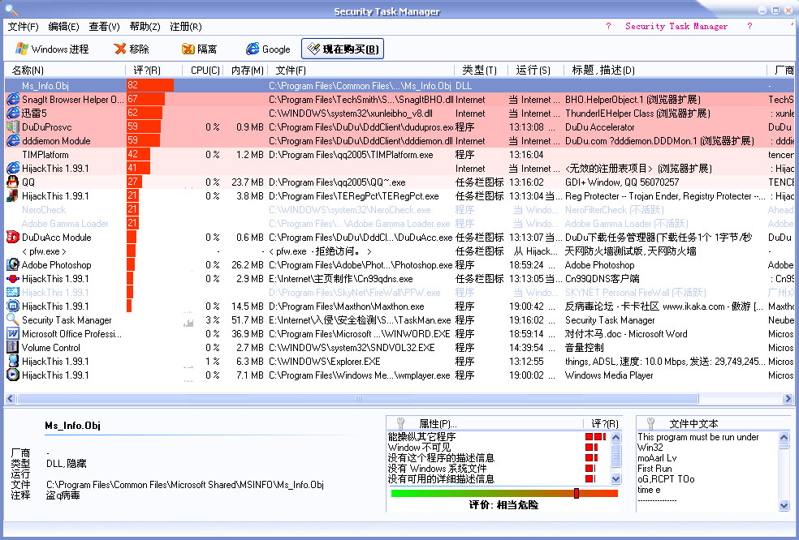Open the 编辑(E) menu
This screenshot has width=799, height=540.
point(63,27)
